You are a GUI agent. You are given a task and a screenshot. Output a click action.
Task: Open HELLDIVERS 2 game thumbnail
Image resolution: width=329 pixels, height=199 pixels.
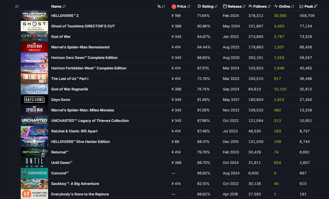pos(34,16)
